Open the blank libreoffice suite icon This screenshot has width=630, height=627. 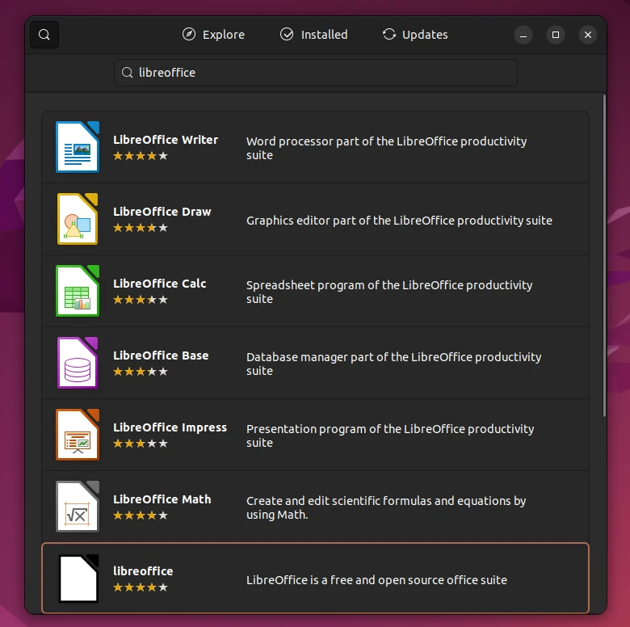pyautogui.click(x=78, y=579)
